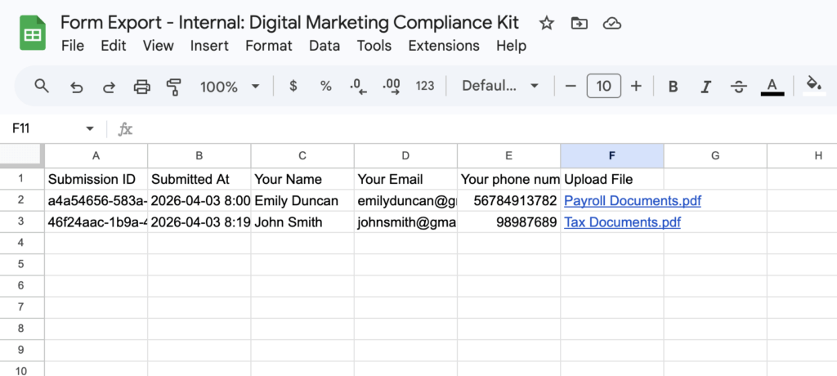Select the Emily Duncan cell
837x376 pixels.
coord(302,201)
